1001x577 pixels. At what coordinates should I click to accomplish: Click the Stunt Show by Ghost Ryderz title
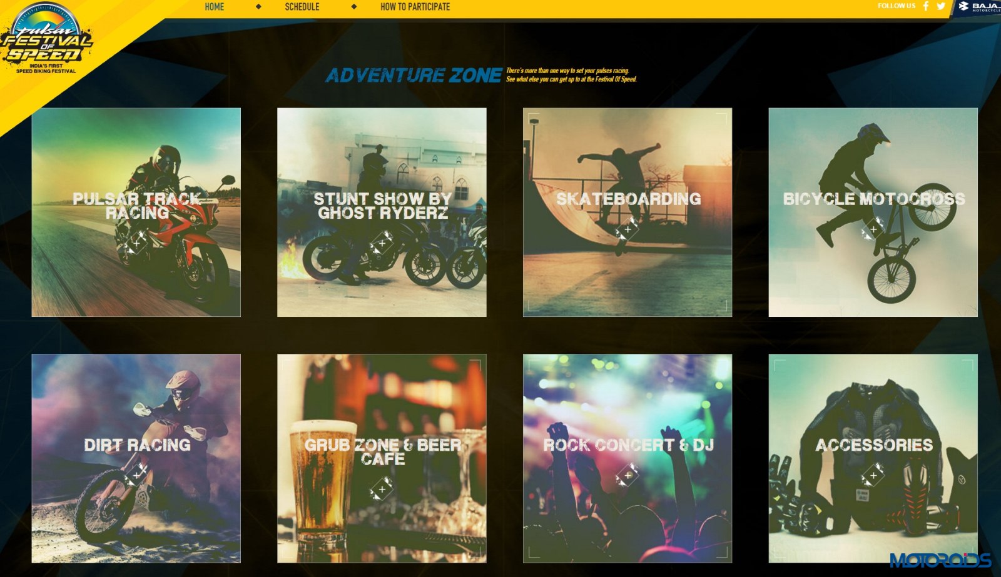point(382,206)
